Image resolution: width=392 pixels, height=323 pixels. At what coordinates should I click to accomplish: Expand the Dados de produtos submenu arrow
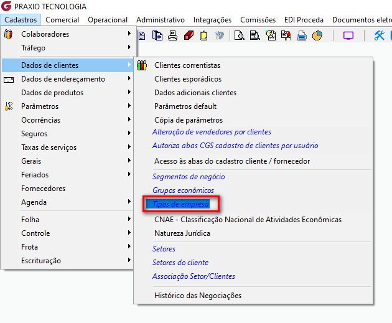click(x=129, y=92)
